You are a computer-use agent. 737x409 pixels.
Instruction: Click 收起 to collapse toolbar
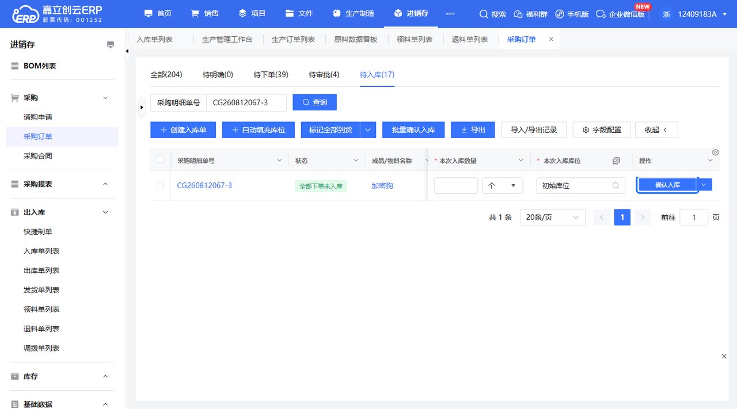(x=656, y=130)
